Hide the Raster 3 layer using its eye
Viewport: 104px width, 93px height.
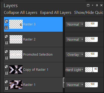(x=6, y=28)
